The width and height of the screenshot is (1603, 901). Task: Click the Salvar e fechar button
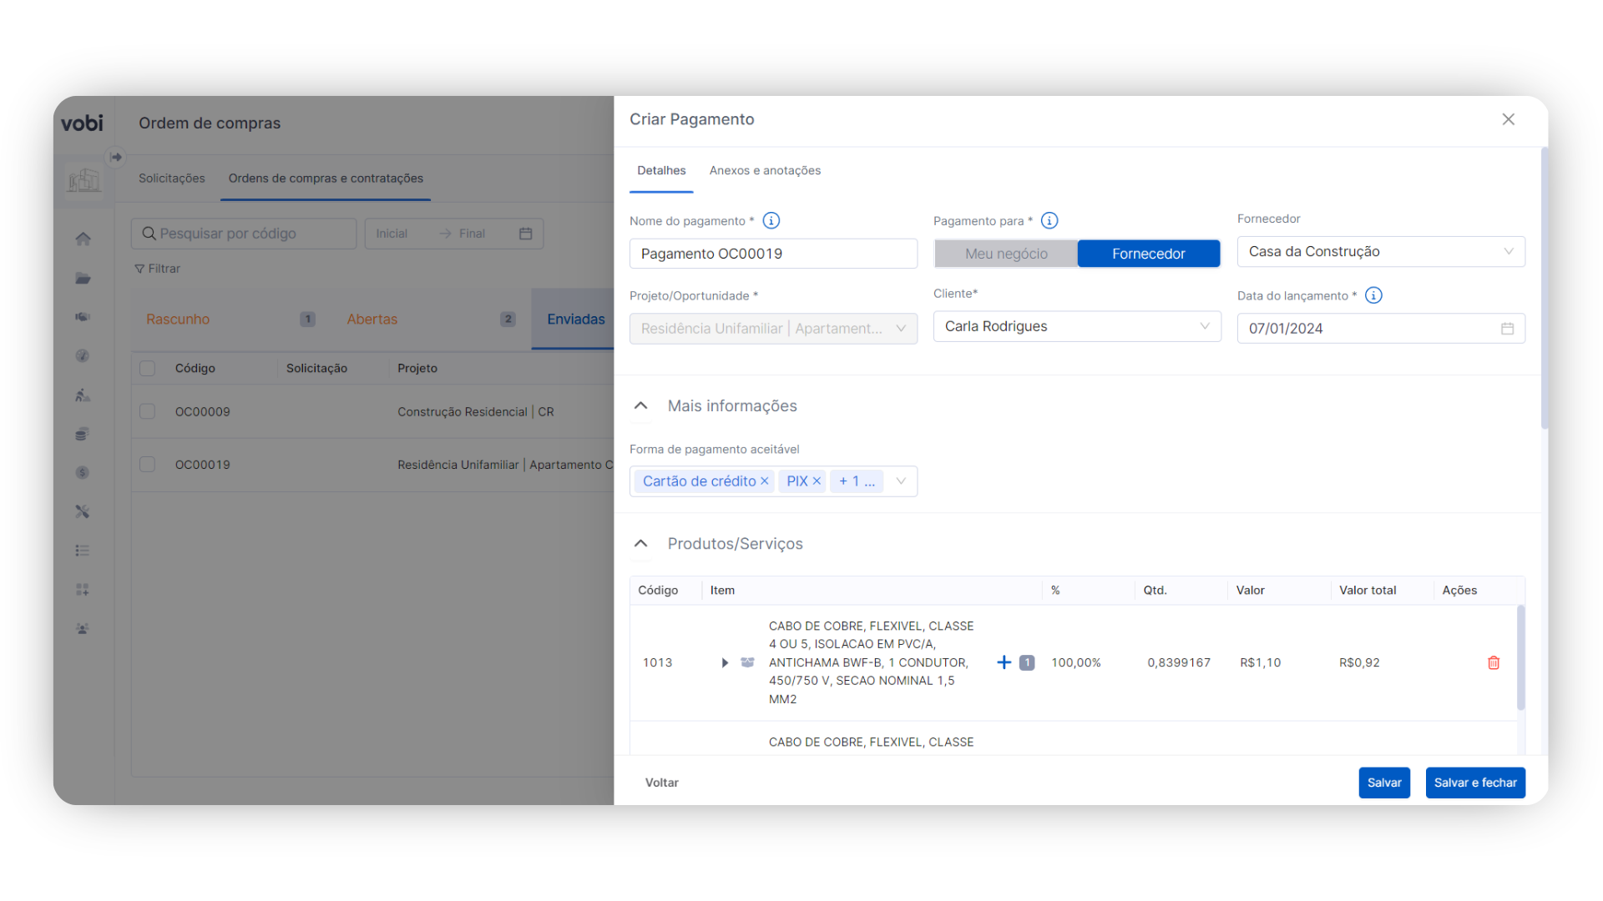[1474, 783]
